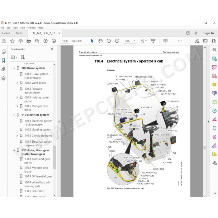Go to the previous page arrow
The height and width of the screenshot is (218, 218).
click(45, 41)
